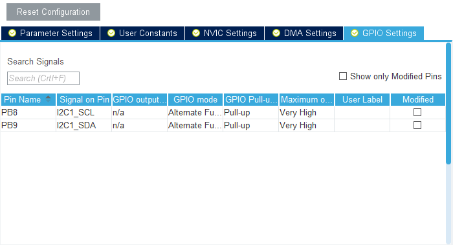Click the User Constants check icon
Viewport: 453px width, 245px height.
click(x=111, y=33)
